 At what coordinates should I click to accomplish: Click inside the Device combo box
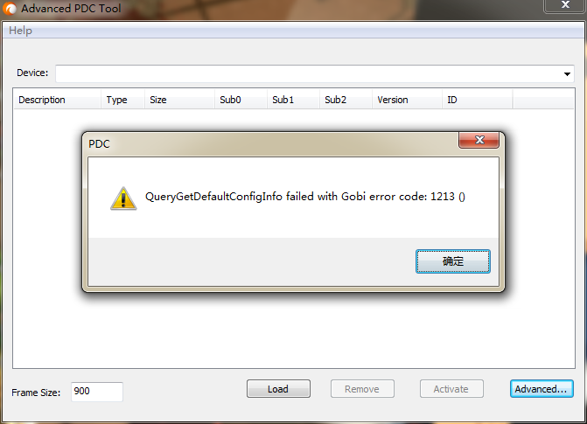(315, 73)
